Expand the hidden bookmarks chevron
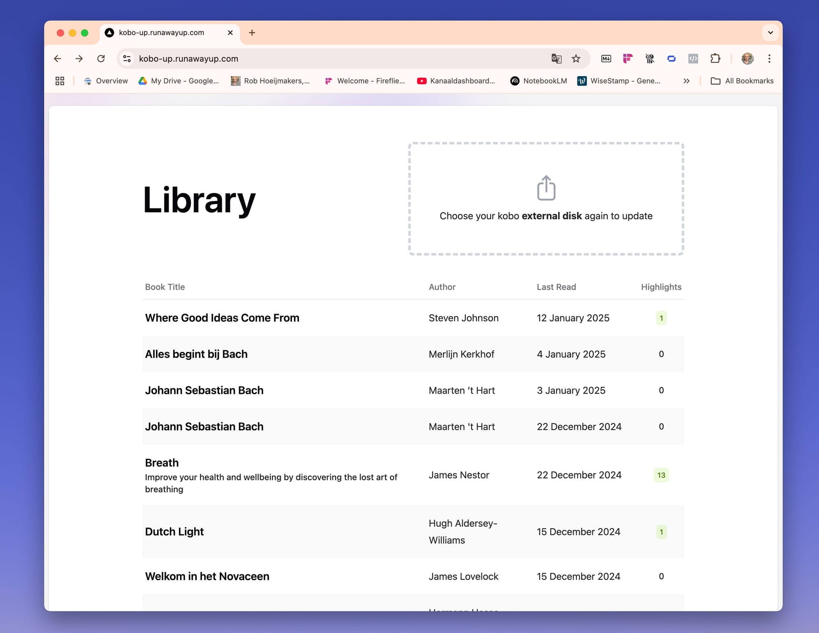 [x=686, y=81]
